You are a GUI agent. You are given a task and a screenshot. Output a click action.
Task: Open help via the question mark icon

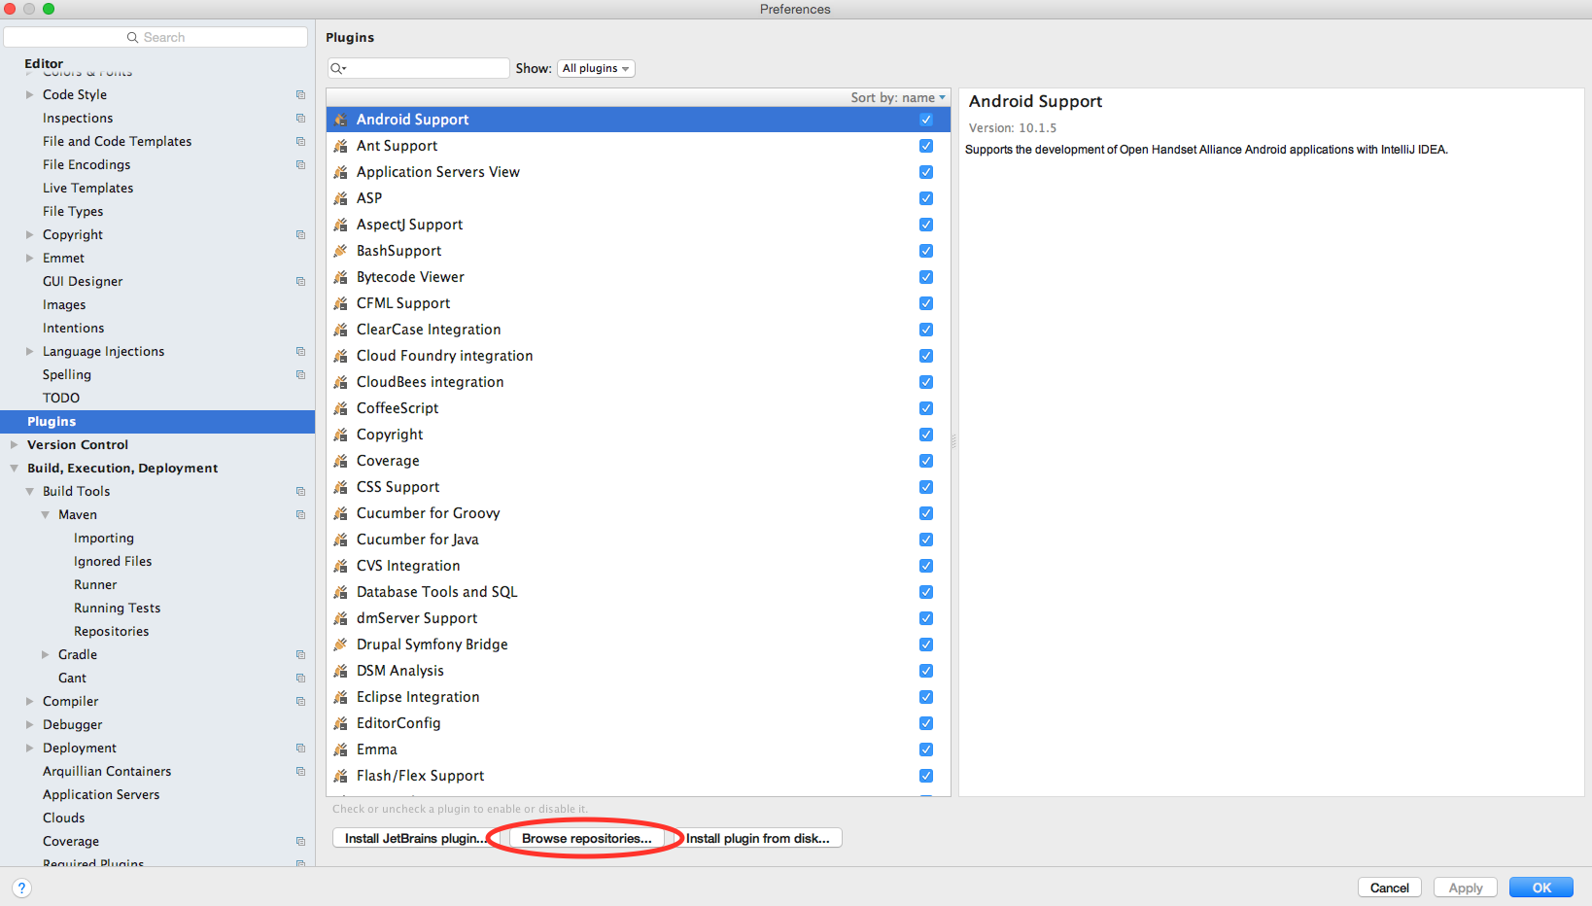pos(21,888)
